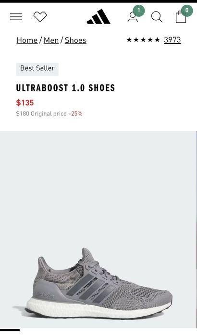Image resolution: width=197 pixels, height=336 pixels.
Task: Tap the green account notification badge
Action: coord(139,11)
